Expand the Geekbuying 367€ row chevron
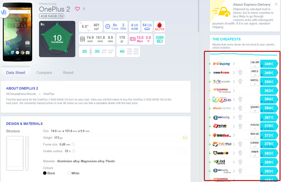281x182 pixels. point(234,117)
